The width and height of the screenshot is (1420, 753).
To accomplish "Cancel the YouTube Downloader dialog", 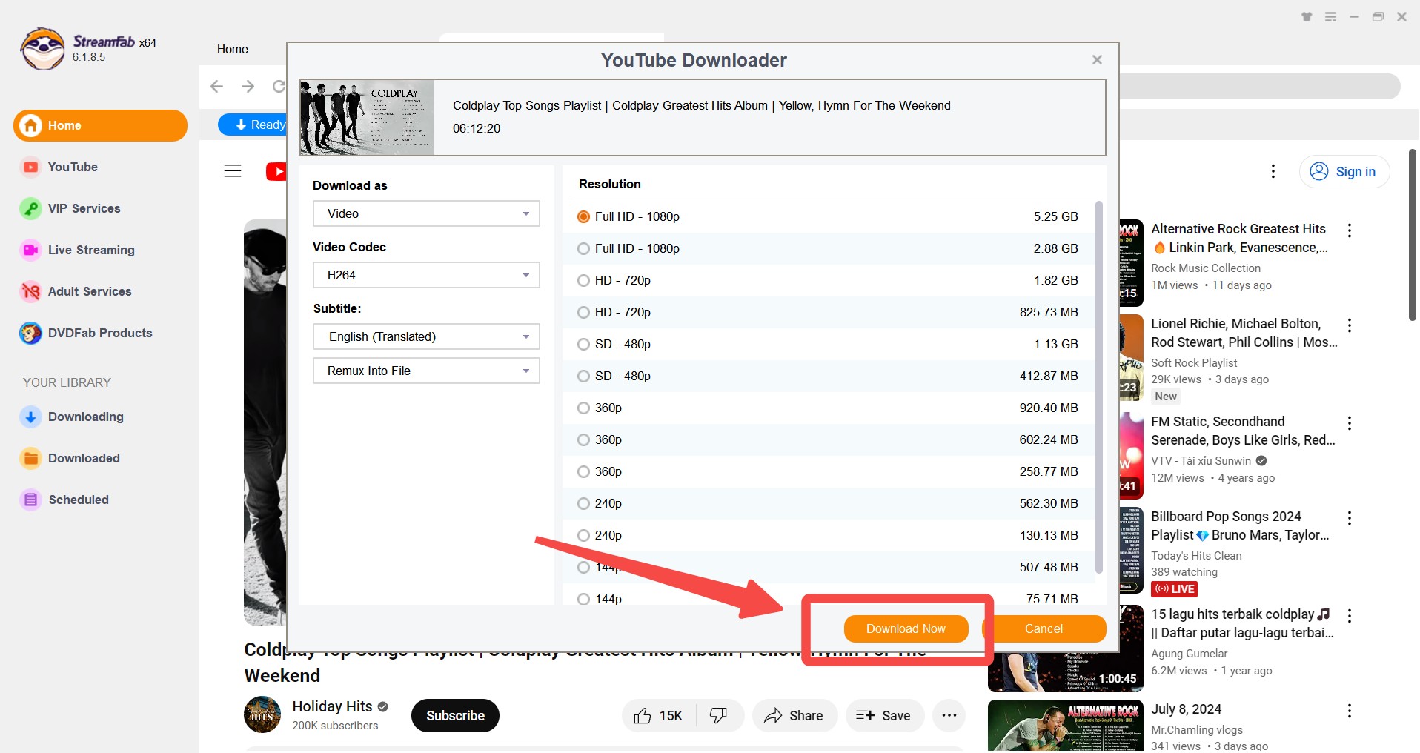I will [1044, 628].
